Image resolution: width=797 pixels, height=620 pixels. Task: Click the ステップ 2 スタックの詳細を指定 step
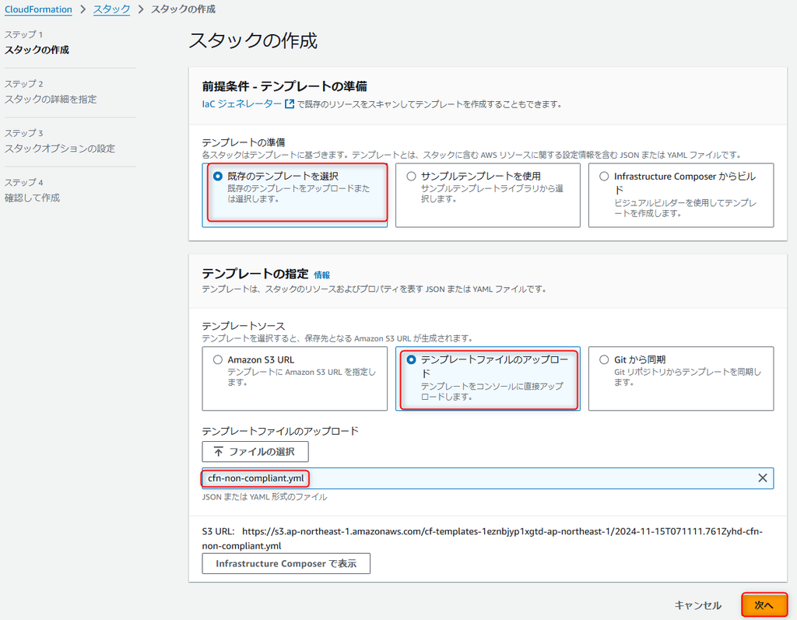coord(51,92)
